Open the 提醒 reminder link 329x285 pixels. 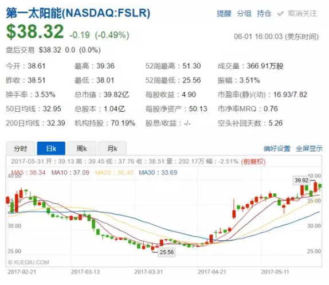(x=224, y=14)
